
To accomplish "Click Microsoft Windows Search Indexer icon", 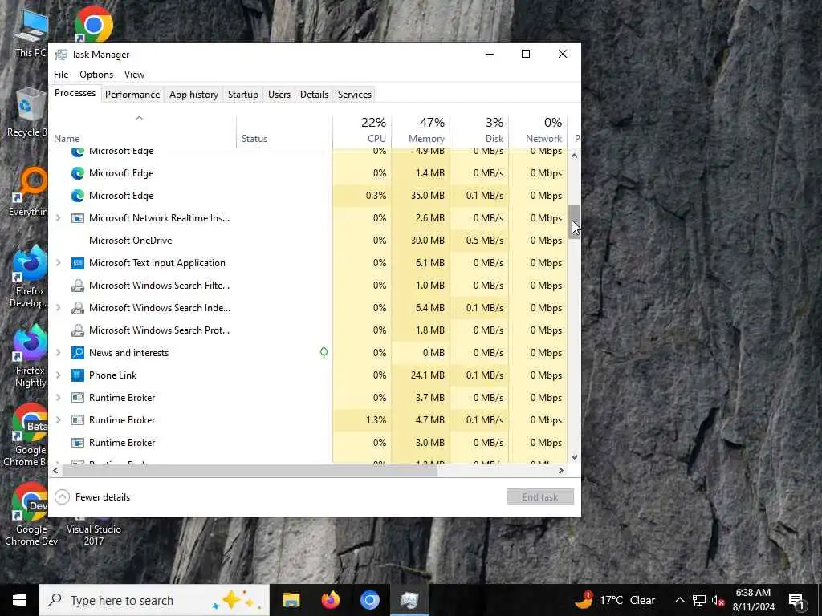I will pos(78,308).
